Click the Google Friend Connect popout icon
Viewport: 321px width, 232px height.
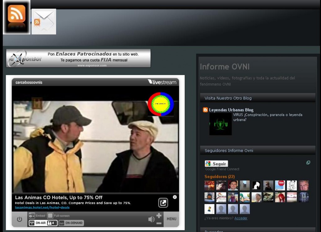click(308, 163)
